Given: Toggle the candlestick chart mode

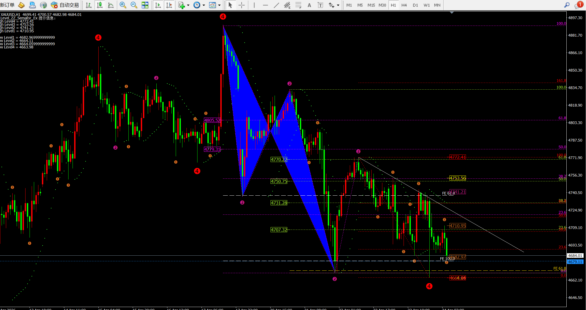Looking at the screenshot, I should (100, 5).
